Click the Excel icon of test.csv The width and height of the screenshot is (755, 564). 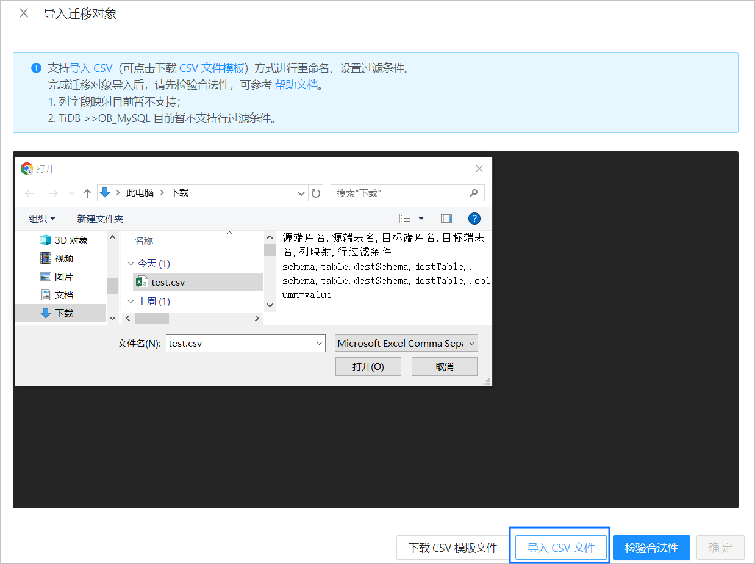(141, 282)
